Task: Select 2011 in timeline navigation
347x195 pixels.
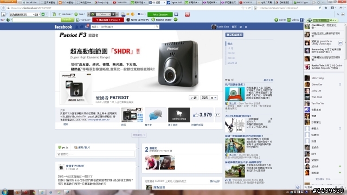Action: (x=231, y=58)
